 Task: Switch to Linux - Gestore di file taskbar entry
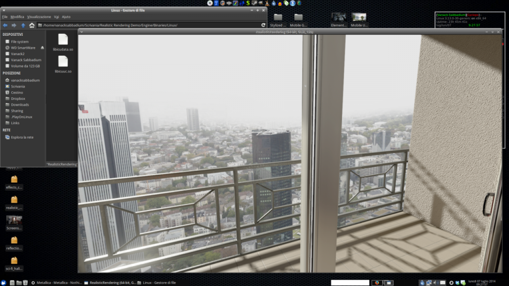coord(157,283)
